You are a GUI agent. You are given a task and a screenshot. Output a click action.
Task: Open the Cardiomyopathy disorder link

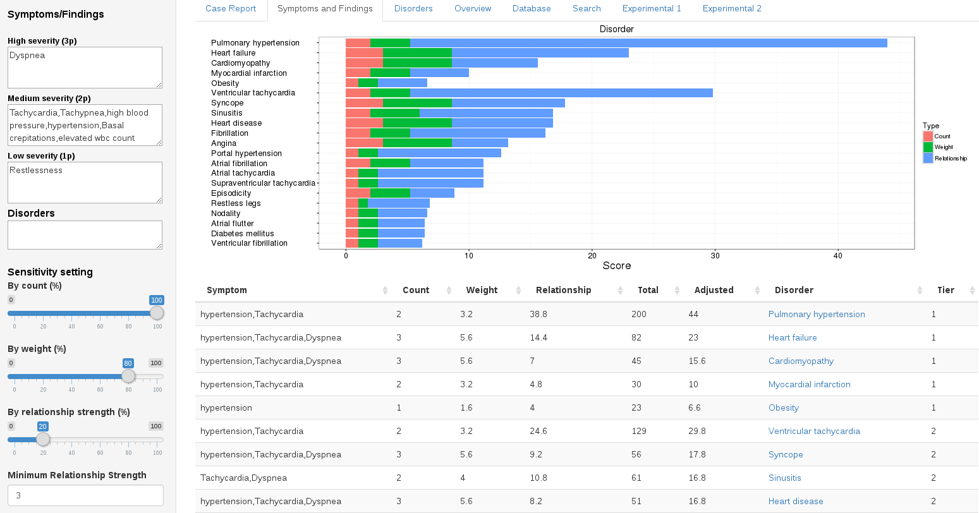801,361
